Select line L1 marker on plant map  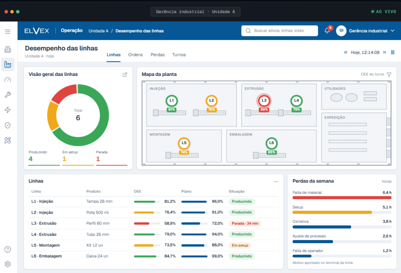click(172, 101)
